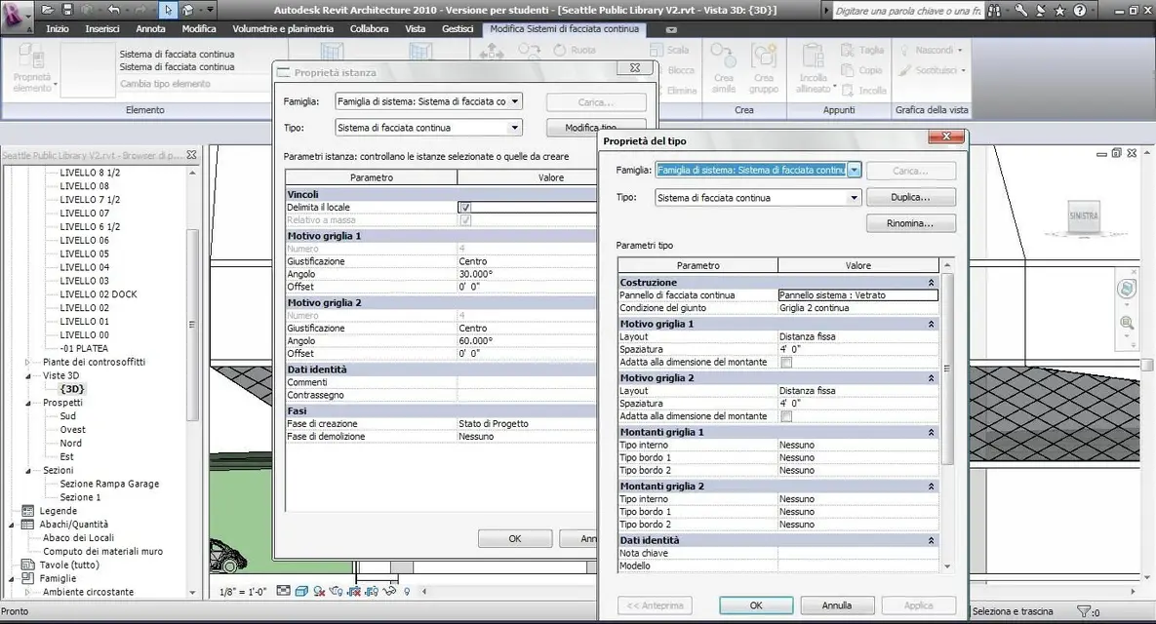Click OK in Proprietà del tipo dialog
The height and width of the screenshot is (624, 1156).
756,605
